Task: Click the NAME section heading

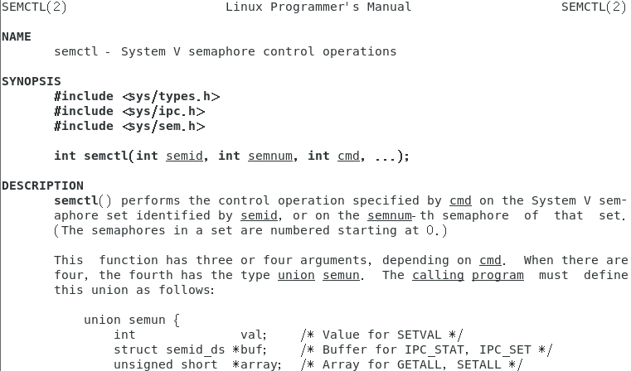Action: [17, 36]
